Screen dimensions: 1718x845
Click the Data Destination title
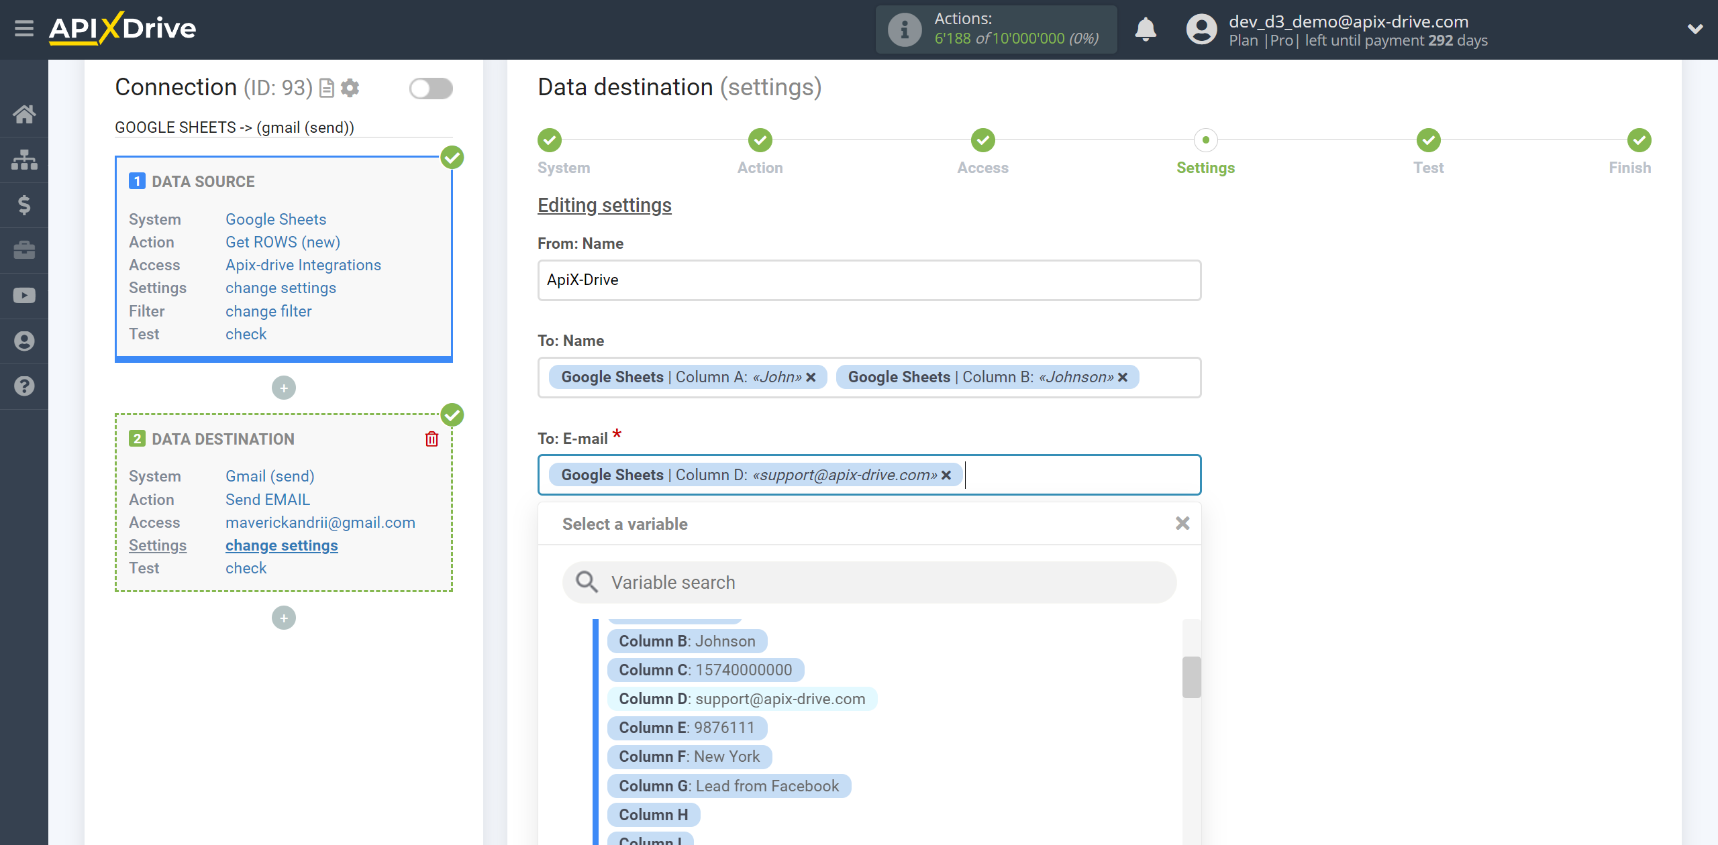click(x=223, y=439)
